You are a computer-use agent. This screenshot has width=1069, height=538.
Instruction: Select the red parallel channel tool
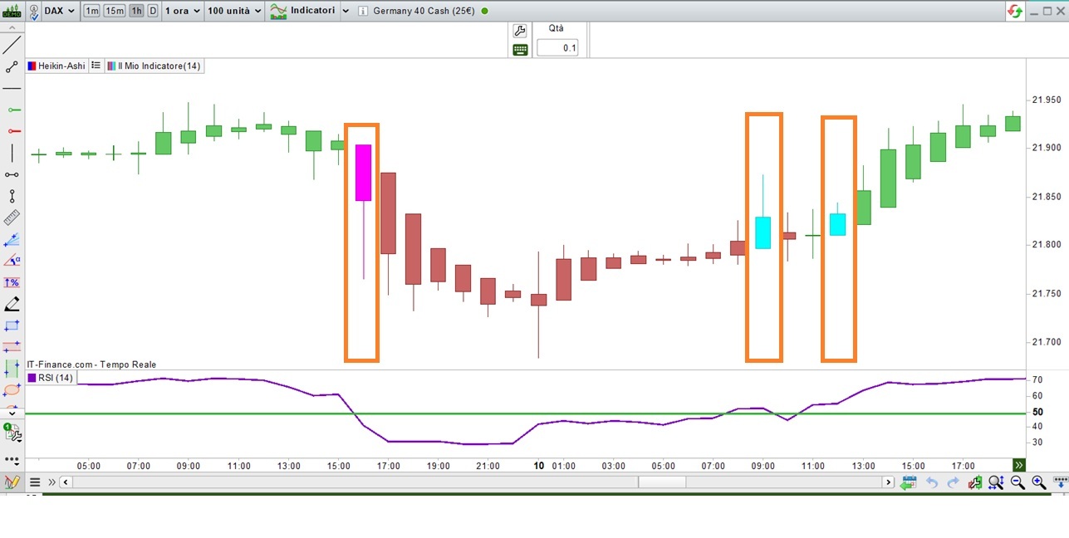tap(12, 346)
